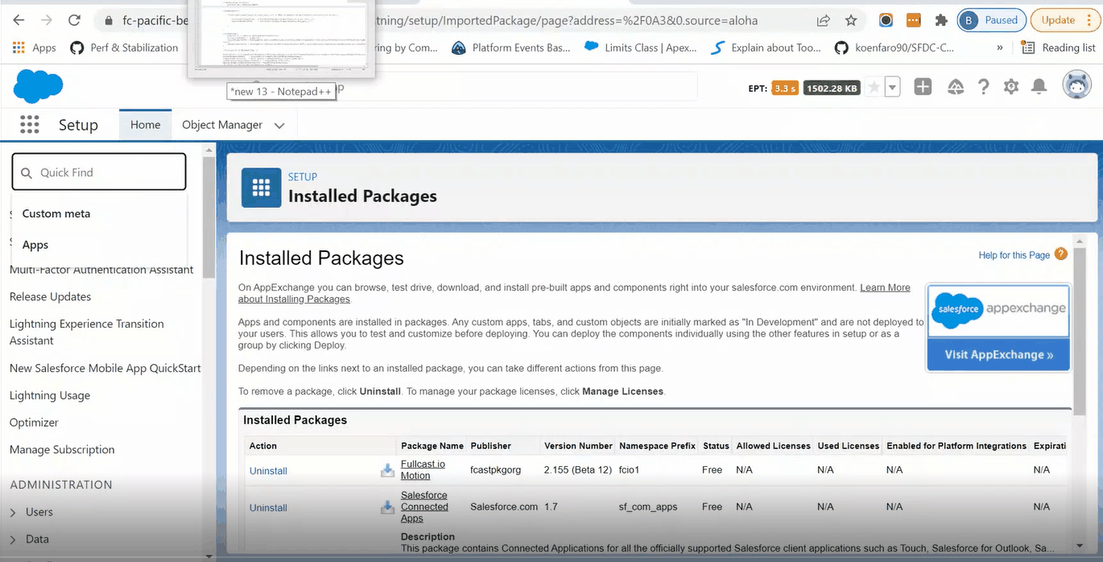Open the favorites list dropdown arrow
Screen dimensions: 1103x562
click(892, 87)
